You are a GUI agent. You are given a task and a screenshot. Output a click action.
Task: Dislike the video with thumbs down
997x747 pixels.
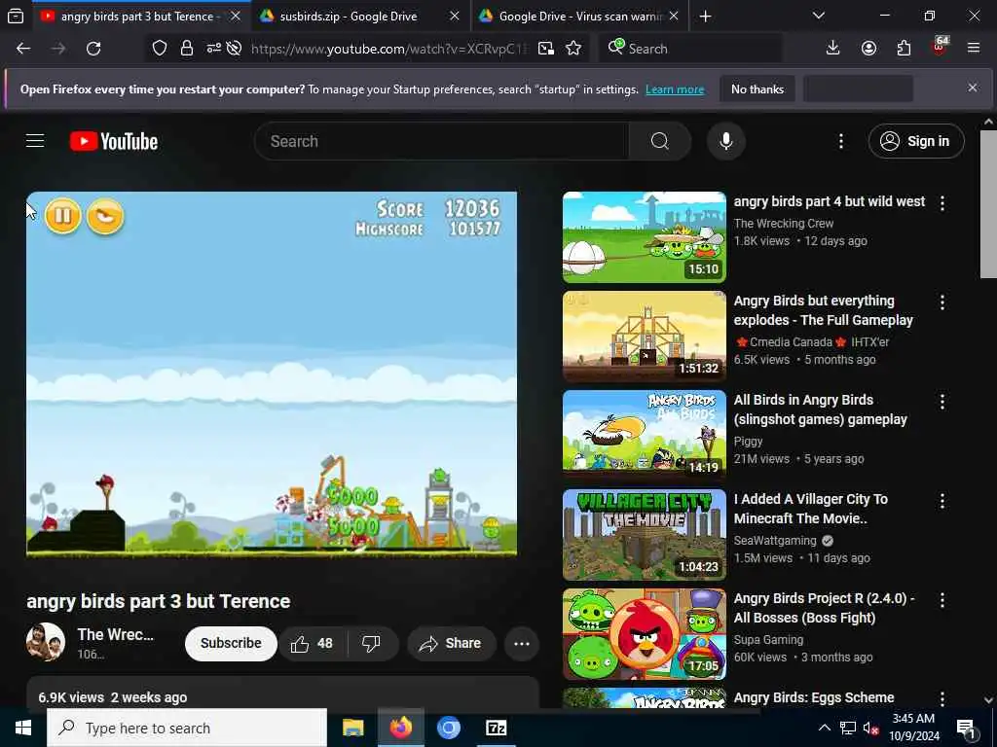click(371, 644)
